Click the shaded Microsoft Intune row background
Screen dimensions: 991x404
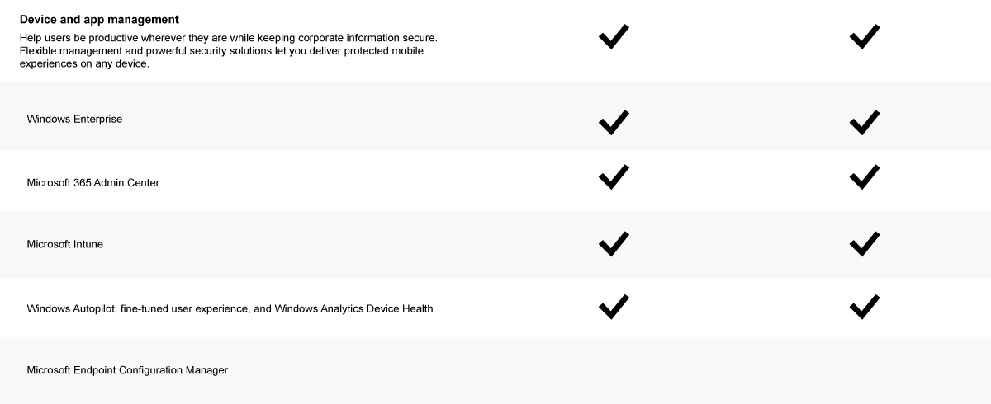495,244
